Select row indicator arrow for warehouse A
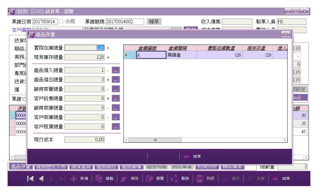Viewport: 318px width, 194px height. click(x=130, y=55)
